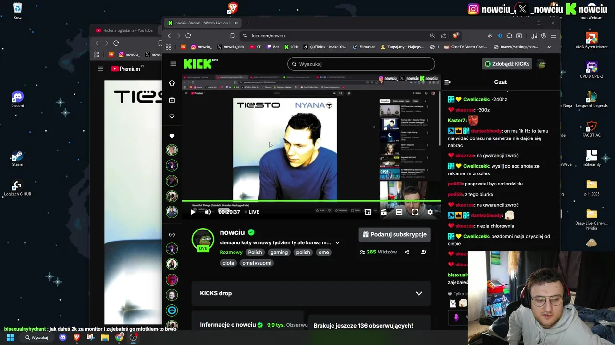Image resolution: width=615 pixels, height=345 pixels.
Task: Open the Browse icon in Kick sidebar
Action: (172, 100)
